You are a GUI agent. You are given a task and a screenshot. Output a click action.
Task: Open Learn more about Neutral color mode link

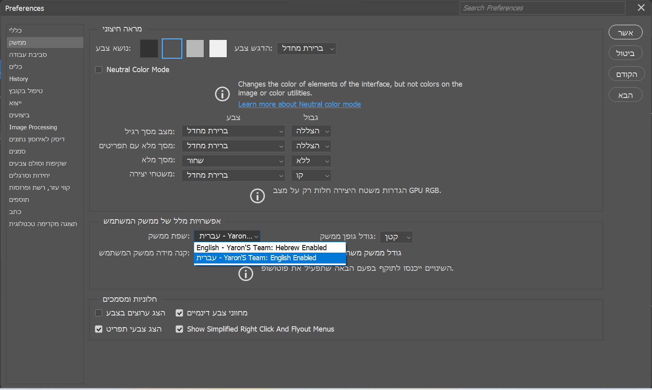[300, 104]
